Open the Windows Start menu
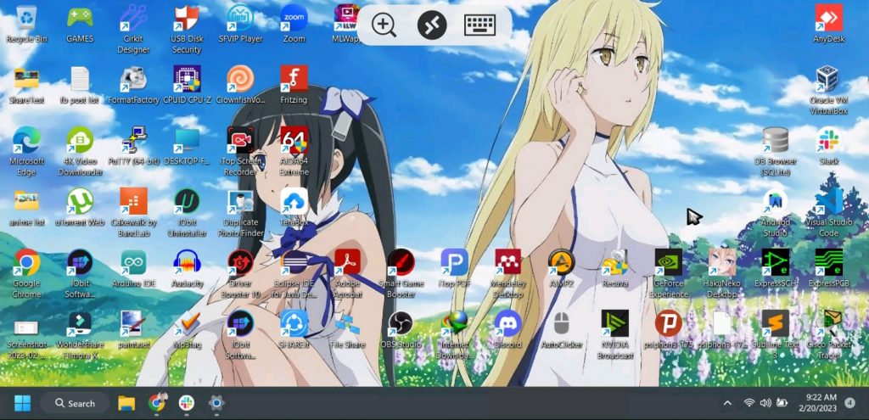869x420 pixels. click(22, 403)
